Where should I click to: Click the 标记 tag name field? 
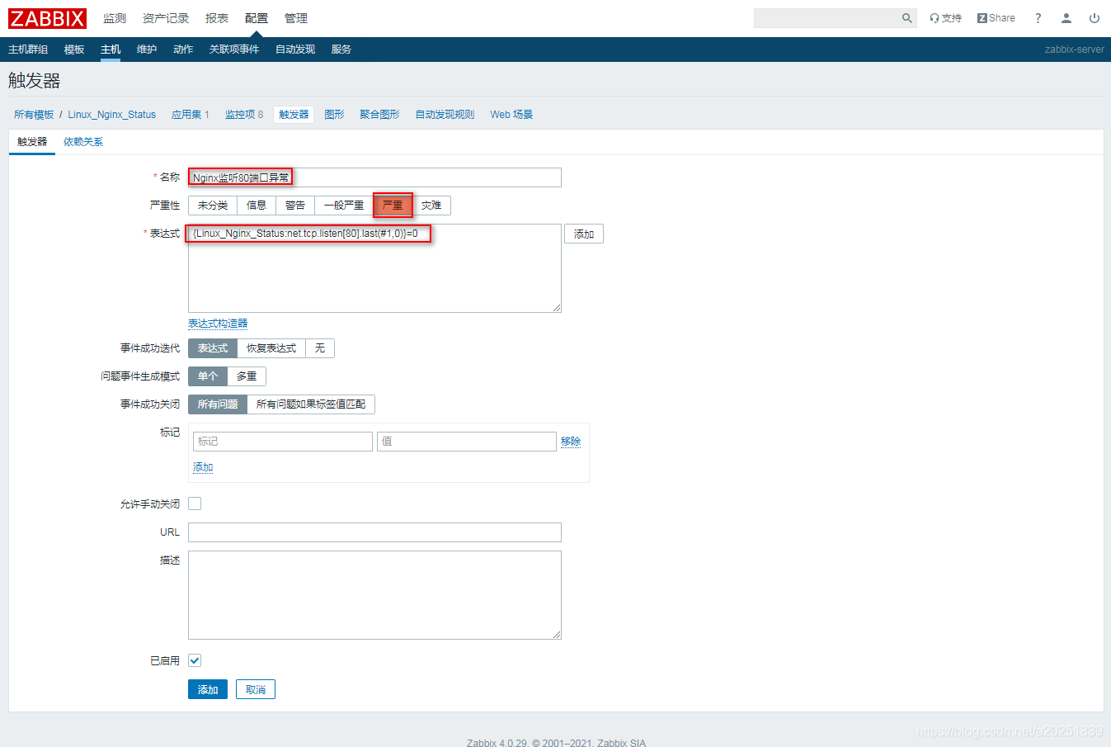[x=283, y=442]
